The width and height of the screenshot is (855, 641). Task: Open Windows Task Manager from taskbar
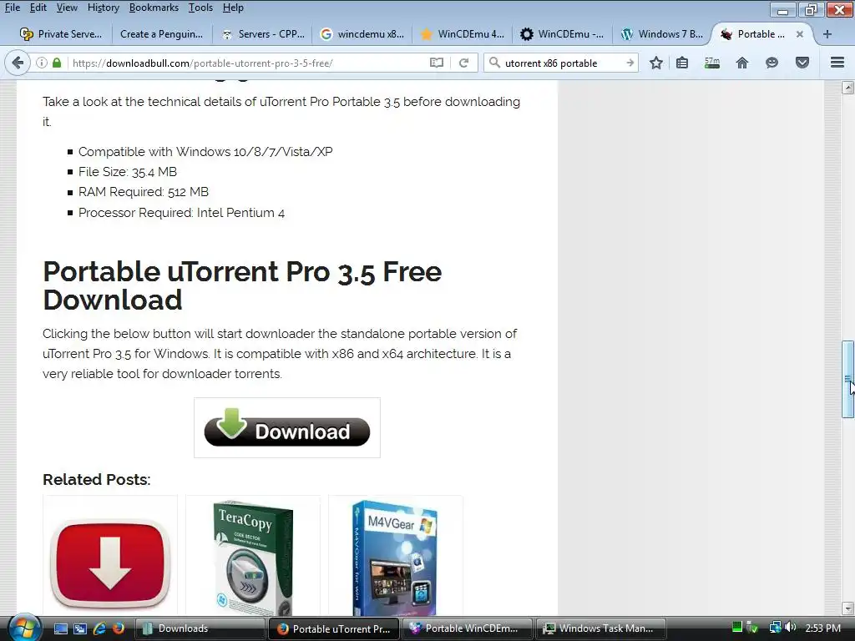click(602, 628)
